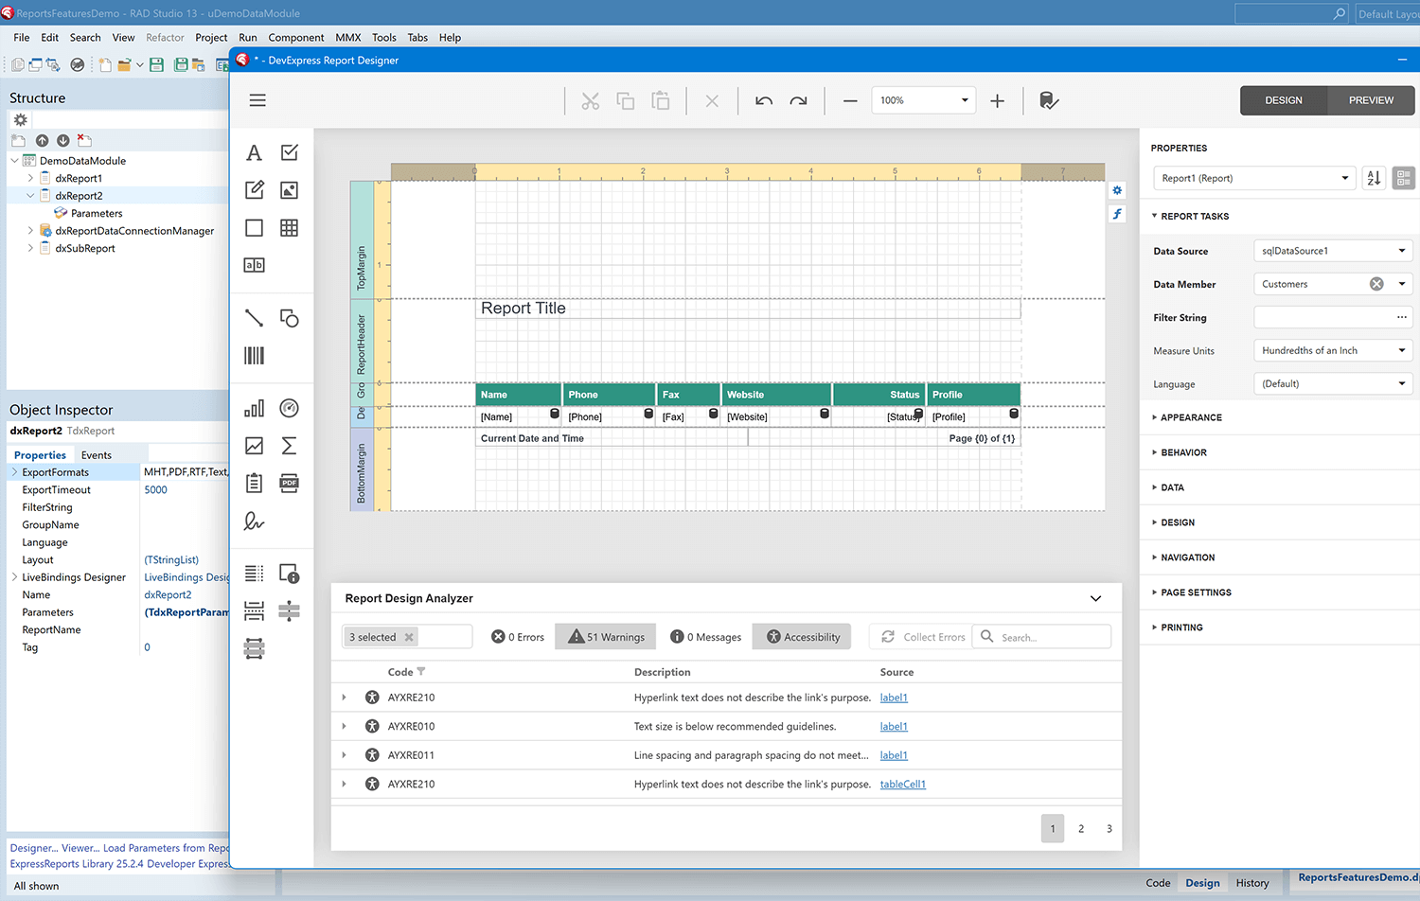Select the Sparkline control tool
1420x901 pixels.
[x=254, y=445]
